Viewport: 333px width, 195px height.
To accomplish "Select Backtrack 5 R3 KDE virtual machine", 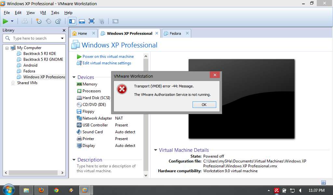I will coord(39,54).
